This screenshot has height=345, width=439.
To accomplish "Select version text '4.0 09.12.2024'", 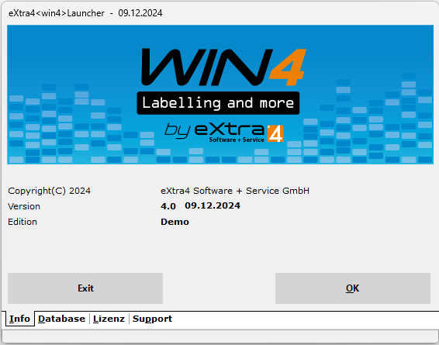I will tap(200, 206).
